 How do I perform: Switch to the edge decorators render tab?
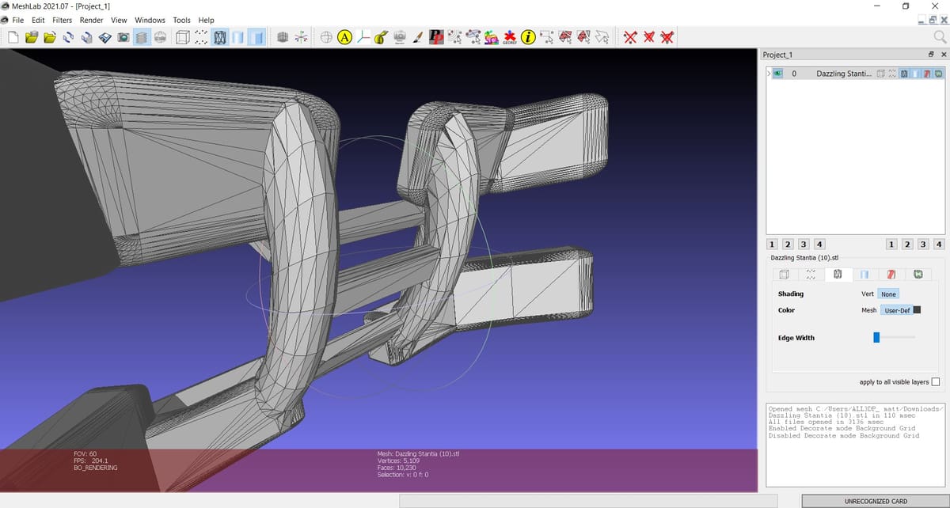[918, 275]
